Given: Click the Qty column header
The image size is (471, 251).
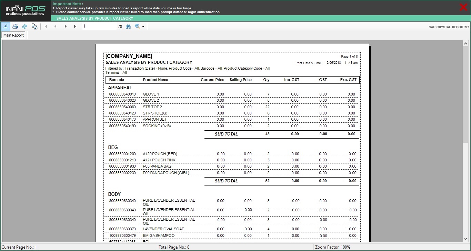Looking at the screenshot, I should 266,80.
